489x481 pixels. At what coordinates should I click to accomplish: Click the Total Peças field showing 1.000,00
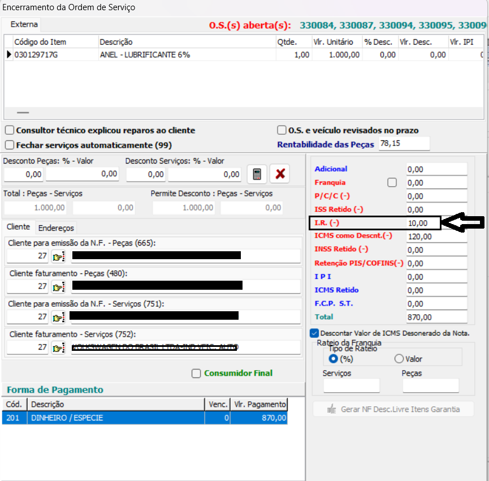coord(35,208)
